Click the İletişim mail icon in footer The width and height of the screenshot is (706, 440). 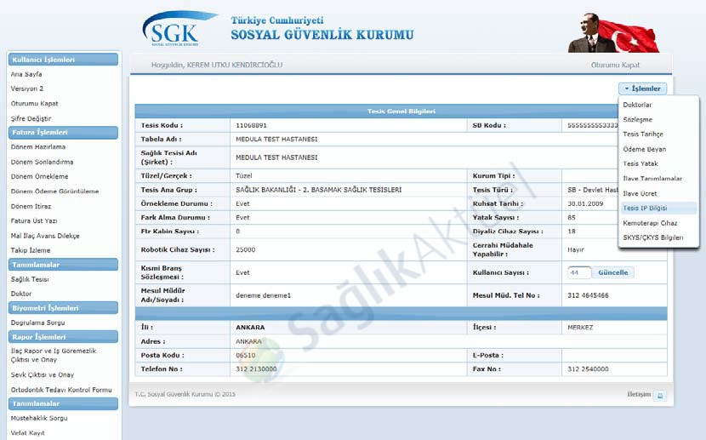[x=660, y=395]
